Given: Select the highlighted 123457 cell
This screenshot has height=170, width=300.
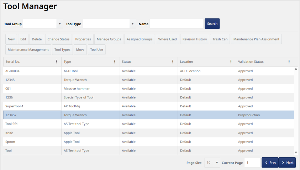Looking at the screenshot, I should tap(32, 115).
